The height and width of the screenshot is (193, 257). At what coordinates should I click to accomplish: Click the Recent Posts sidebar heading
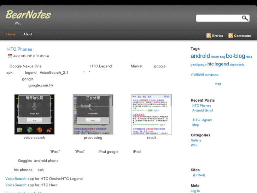point(203,100)
